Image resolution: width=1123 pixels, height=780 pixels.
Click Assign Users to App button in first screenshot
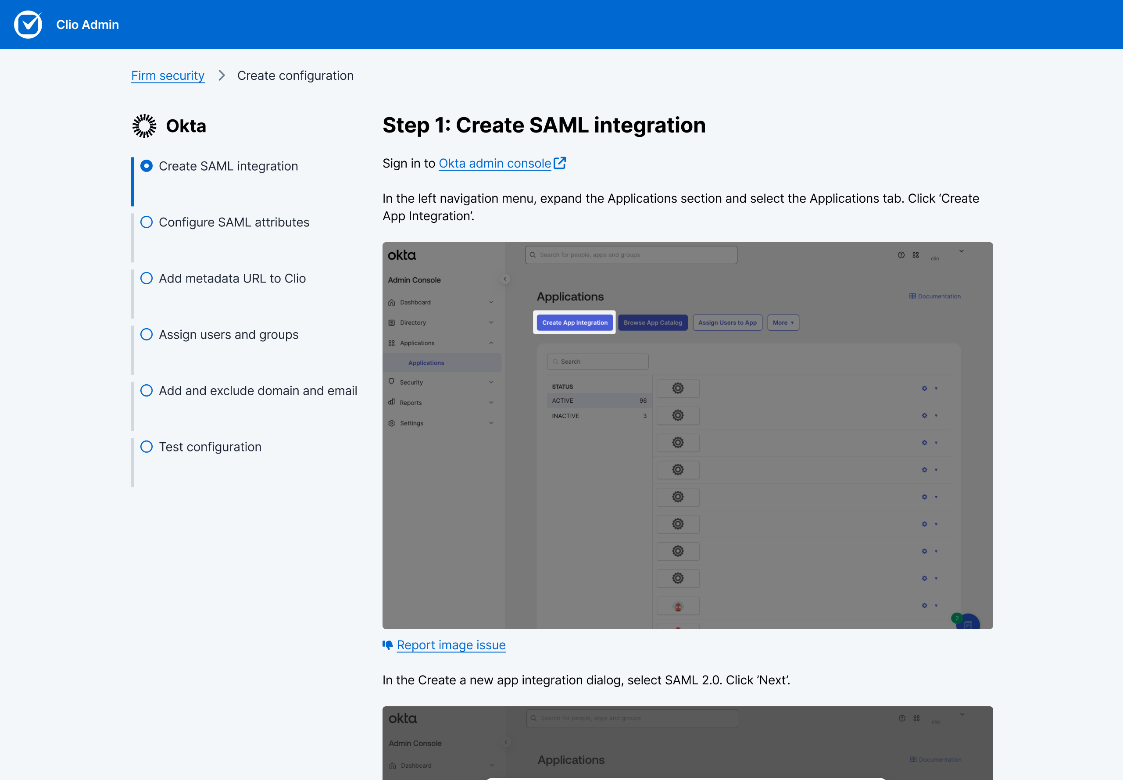727,322
